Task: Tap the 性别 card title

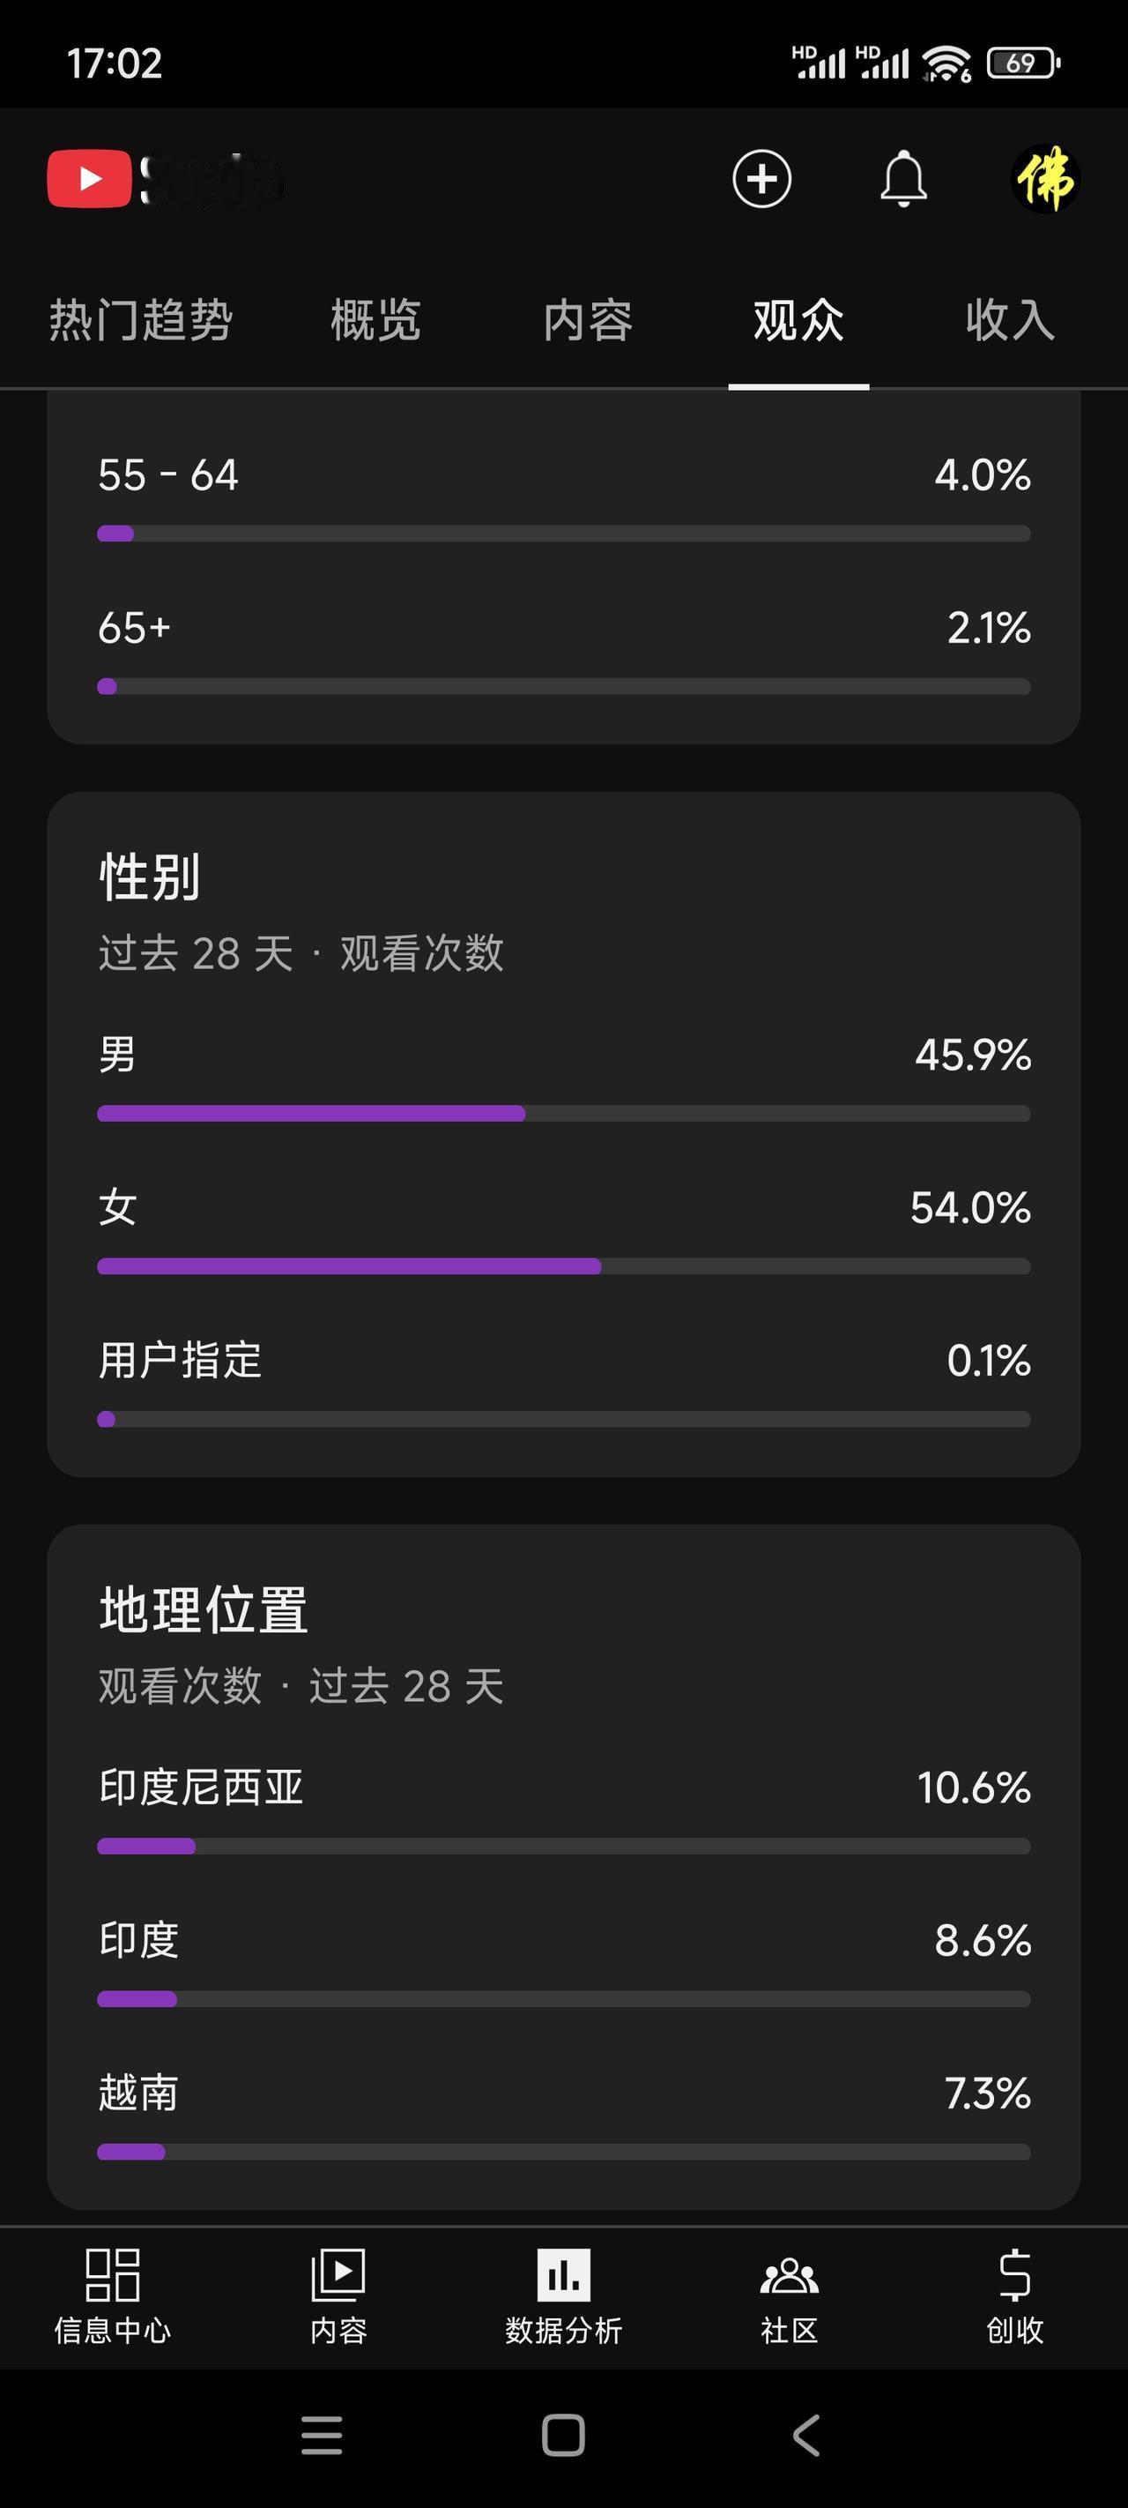Action: pos(150,877)
